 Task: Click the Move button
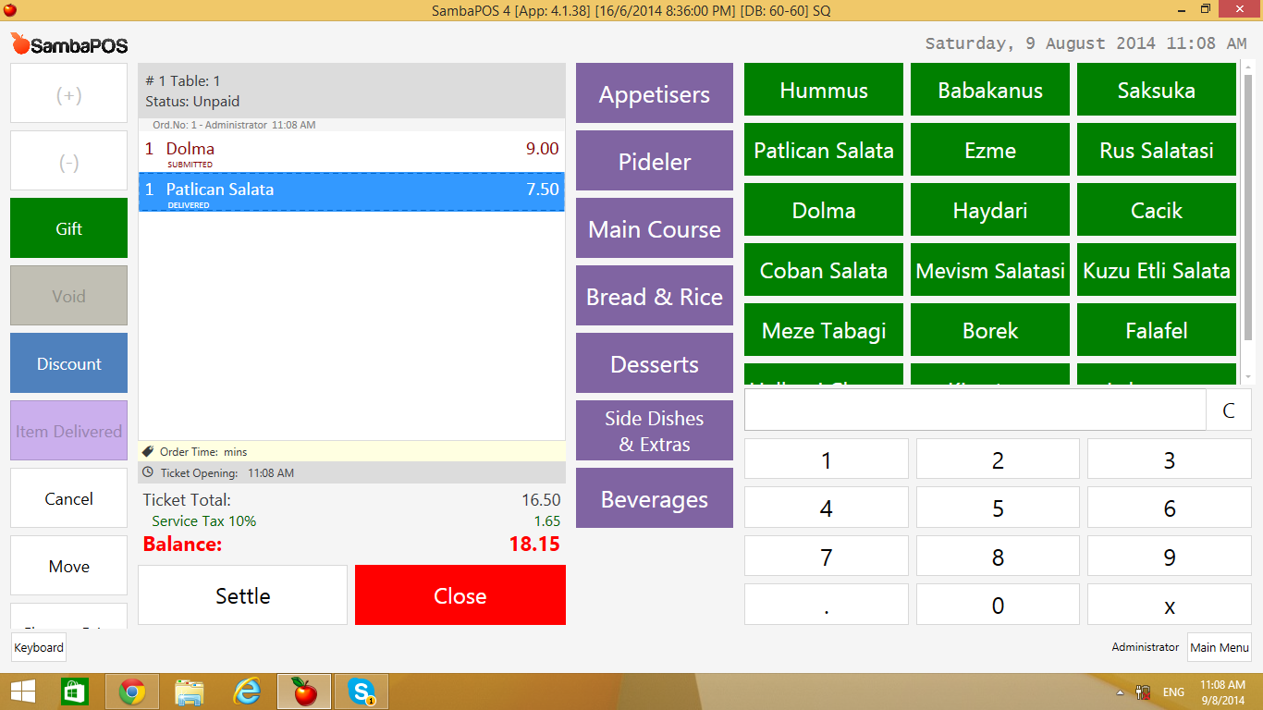pyautogui.click(x=69, y=566)
